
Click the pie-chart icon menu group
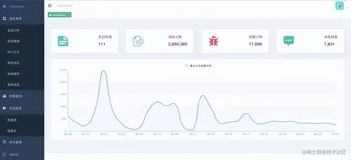click(22, 108)
